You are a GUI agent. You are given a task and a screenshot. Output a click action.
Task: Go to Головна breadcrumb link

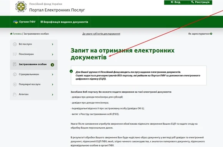pos(17,34)
